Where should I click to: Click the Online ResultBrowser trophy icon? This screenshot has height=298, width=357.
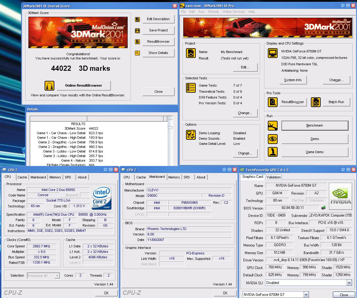point(49,86)
